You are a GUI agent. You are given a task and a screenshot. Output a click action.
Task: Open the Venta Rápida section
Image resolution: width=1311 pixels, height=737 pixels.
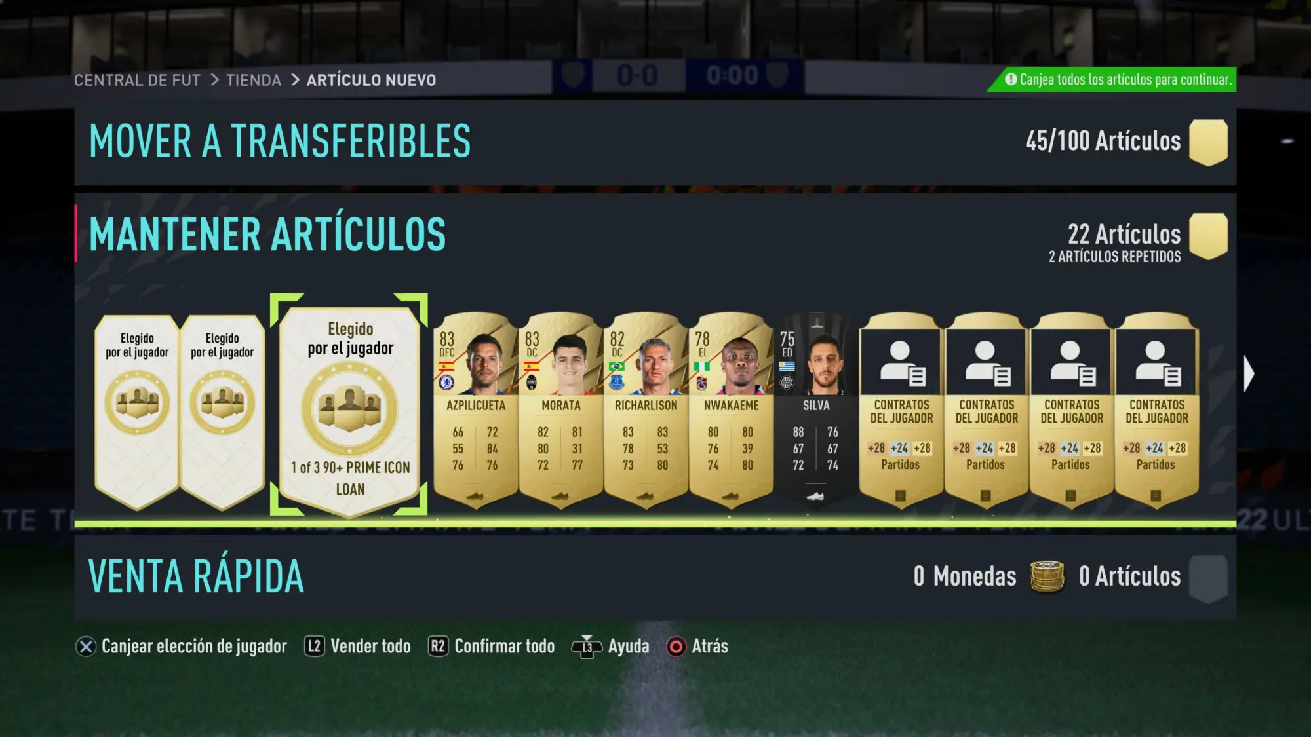655,578
